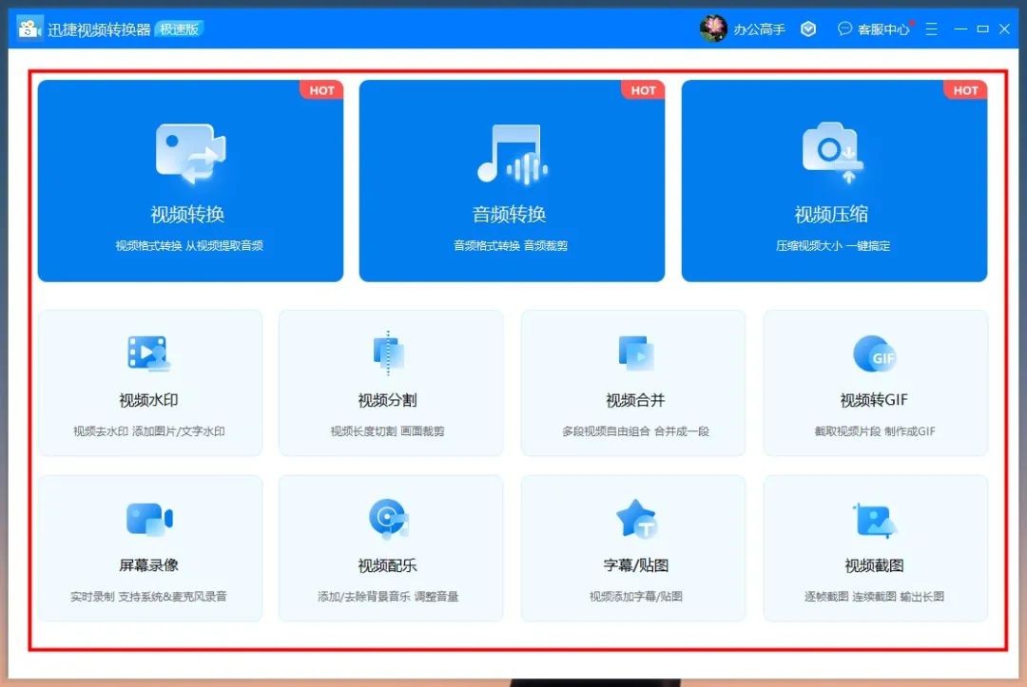The image size is (1027, 687).
Task: Open the 视频压缩 camera compress icon
Action: click(832, 152)
